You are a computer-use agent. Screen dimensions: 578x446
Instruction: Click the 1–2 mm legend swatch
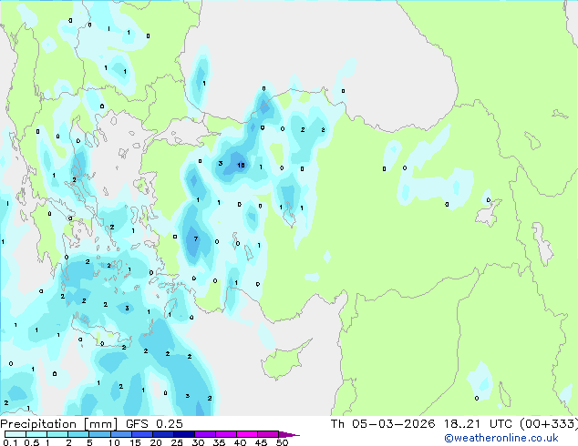[57, 434]
